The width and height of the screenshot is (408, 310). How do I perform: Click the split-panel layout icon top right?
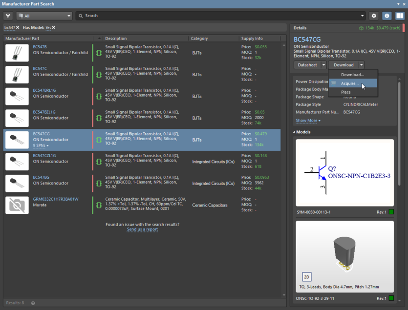point(400,16)
